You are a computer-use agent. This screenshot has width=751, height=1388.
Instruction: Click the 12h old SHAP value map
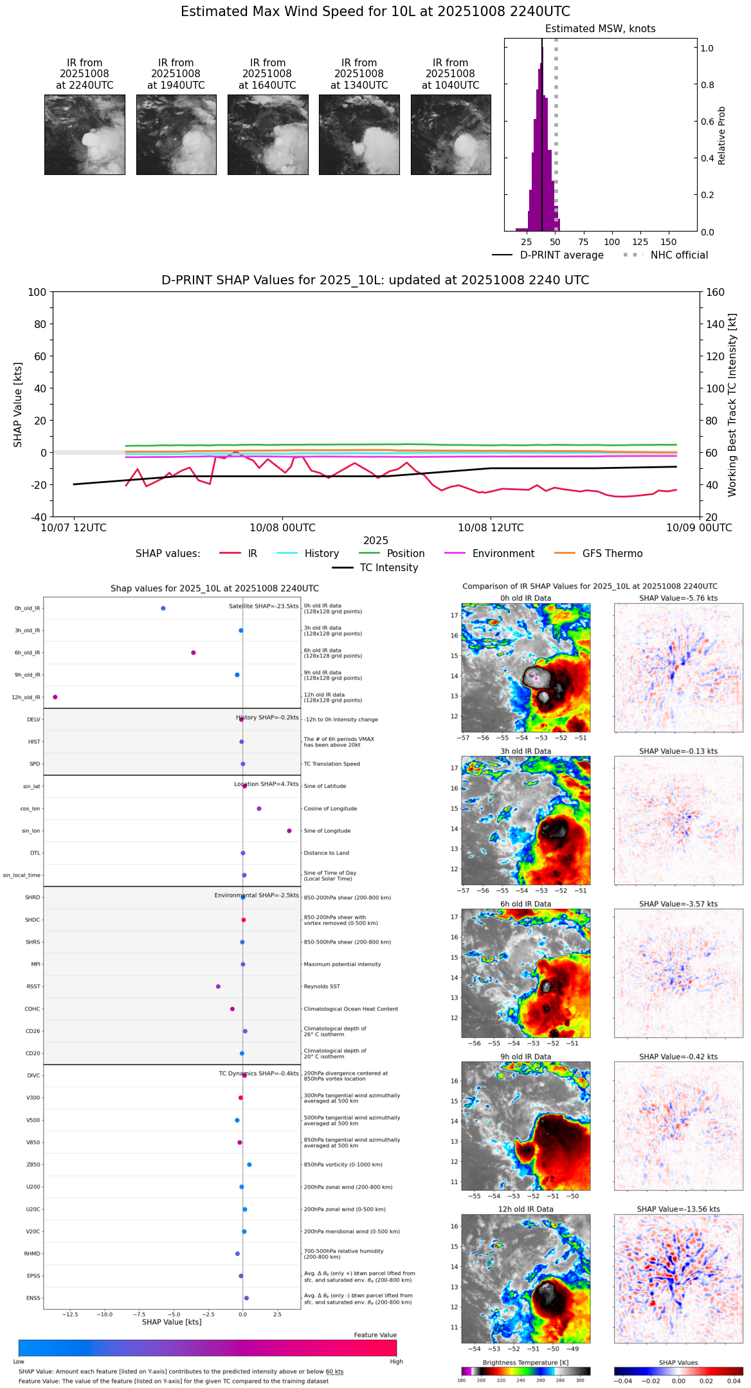tap(678, 1278)
